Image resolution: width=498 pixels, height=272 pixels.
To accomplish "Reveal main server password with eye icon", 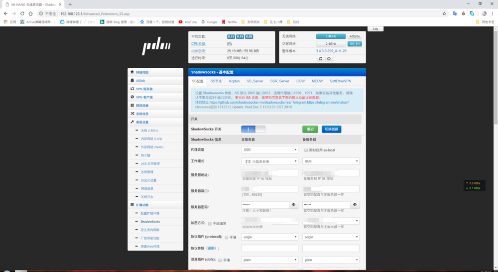I will click(x=294, y=205).
